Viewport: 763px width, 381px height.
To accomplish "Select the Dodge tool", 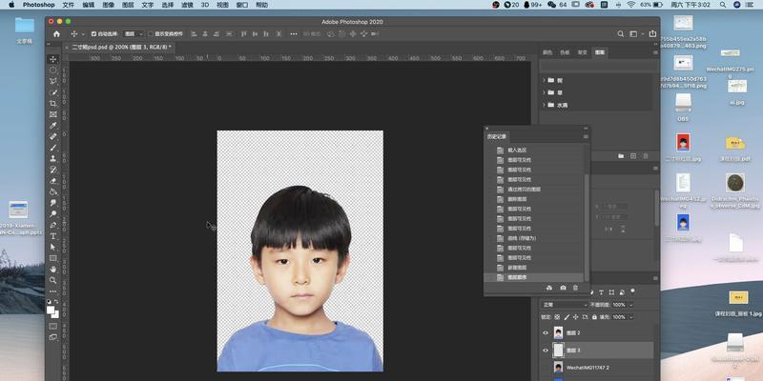I will (x=53, y=213).
